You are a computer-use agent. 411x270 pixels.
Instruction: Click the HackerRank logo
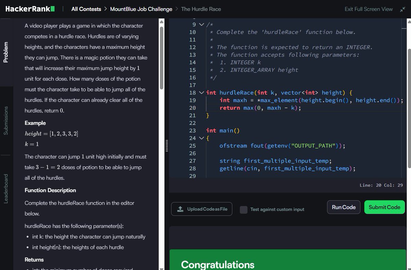pyautogui.click(x=30, y=9)
